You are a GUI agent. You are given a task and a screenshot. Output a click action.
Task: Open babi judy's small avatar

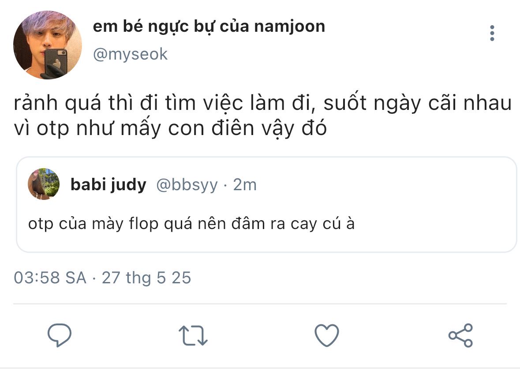pyautogui.click(x=44, y=184)
